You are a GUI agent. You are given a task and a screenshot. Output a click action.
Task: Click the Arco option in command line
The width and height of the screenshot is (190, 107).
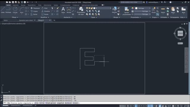point(37,103)
